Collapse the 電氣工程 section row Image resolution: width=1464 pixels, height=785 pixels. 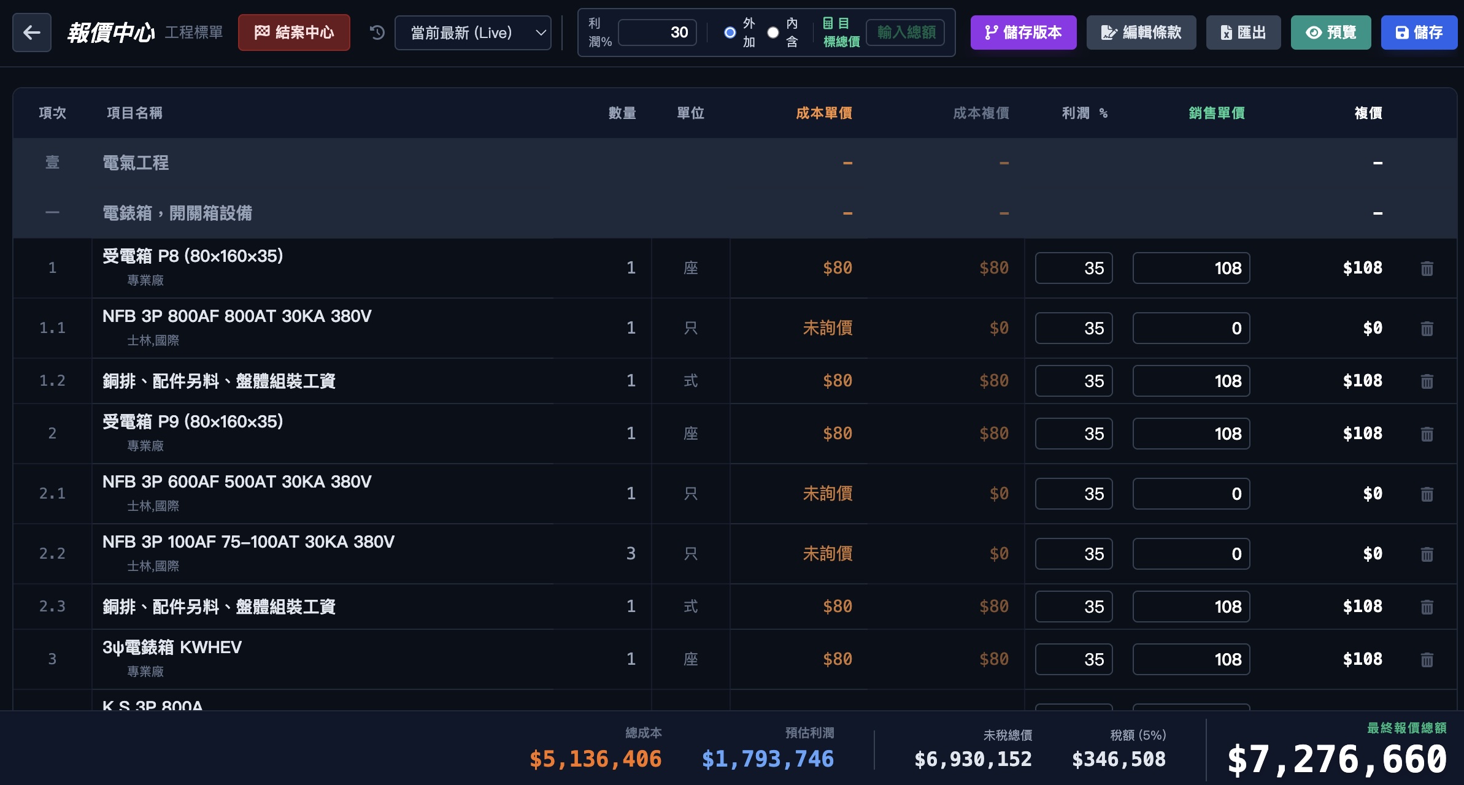(135, 163)
